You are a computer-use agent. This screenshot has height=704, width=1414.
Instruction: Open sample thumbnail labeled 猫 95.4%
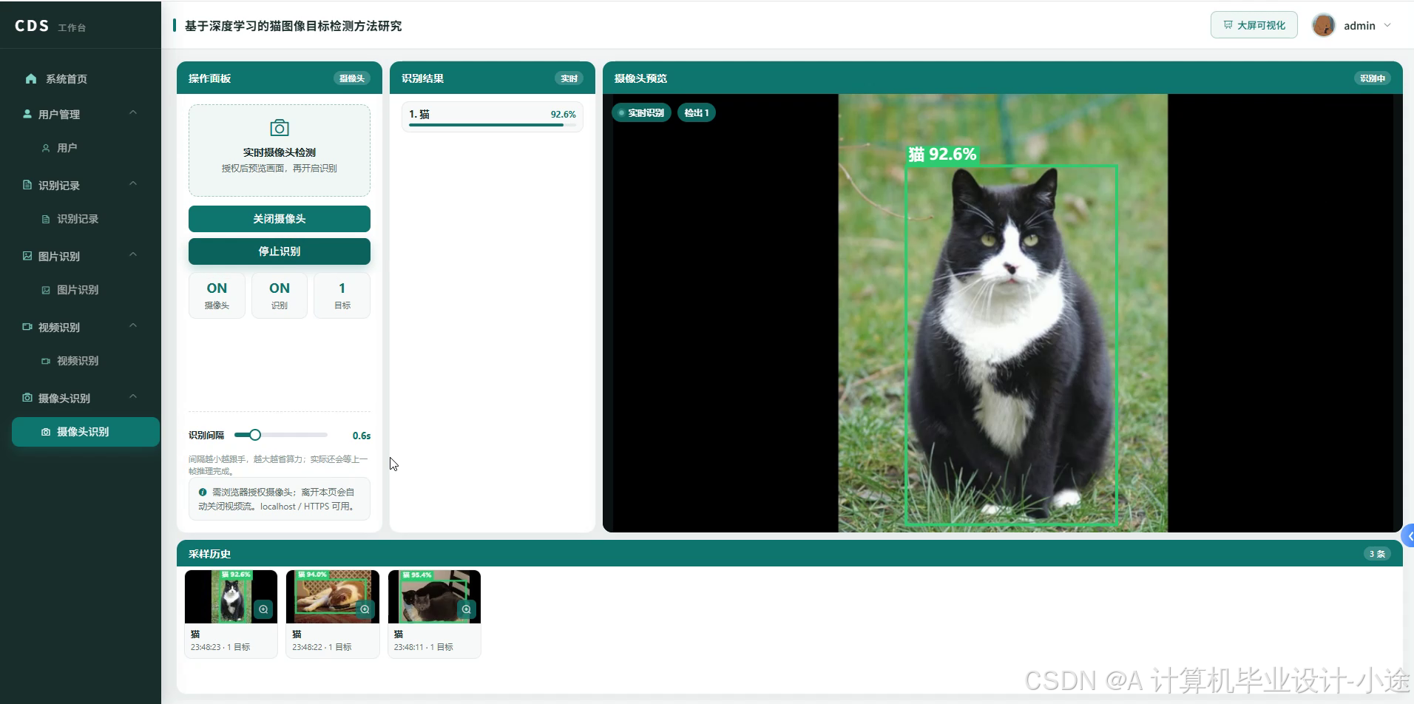pyautogui.click(x=434, y=597)
